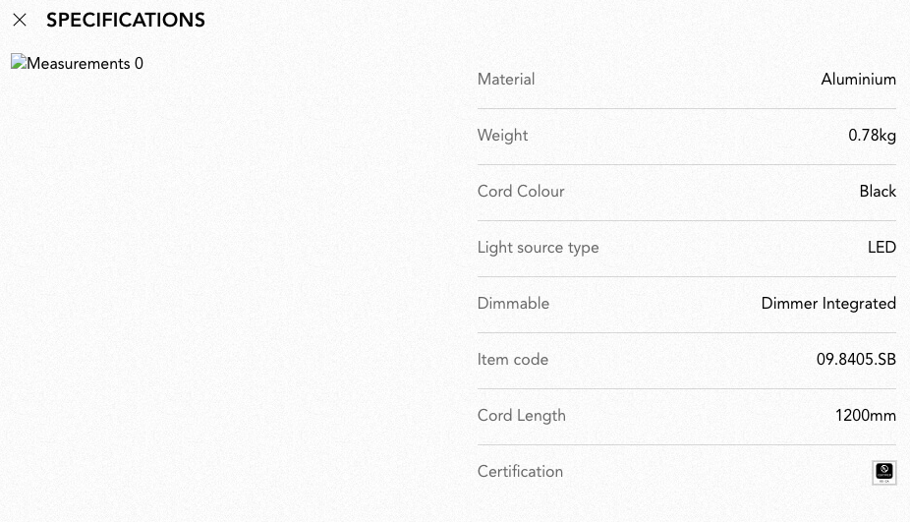Image resolution: width=910 pixels, height=522 pixels.
Task: Close the Specifications panel with the X icon
Action: (19, 21)
